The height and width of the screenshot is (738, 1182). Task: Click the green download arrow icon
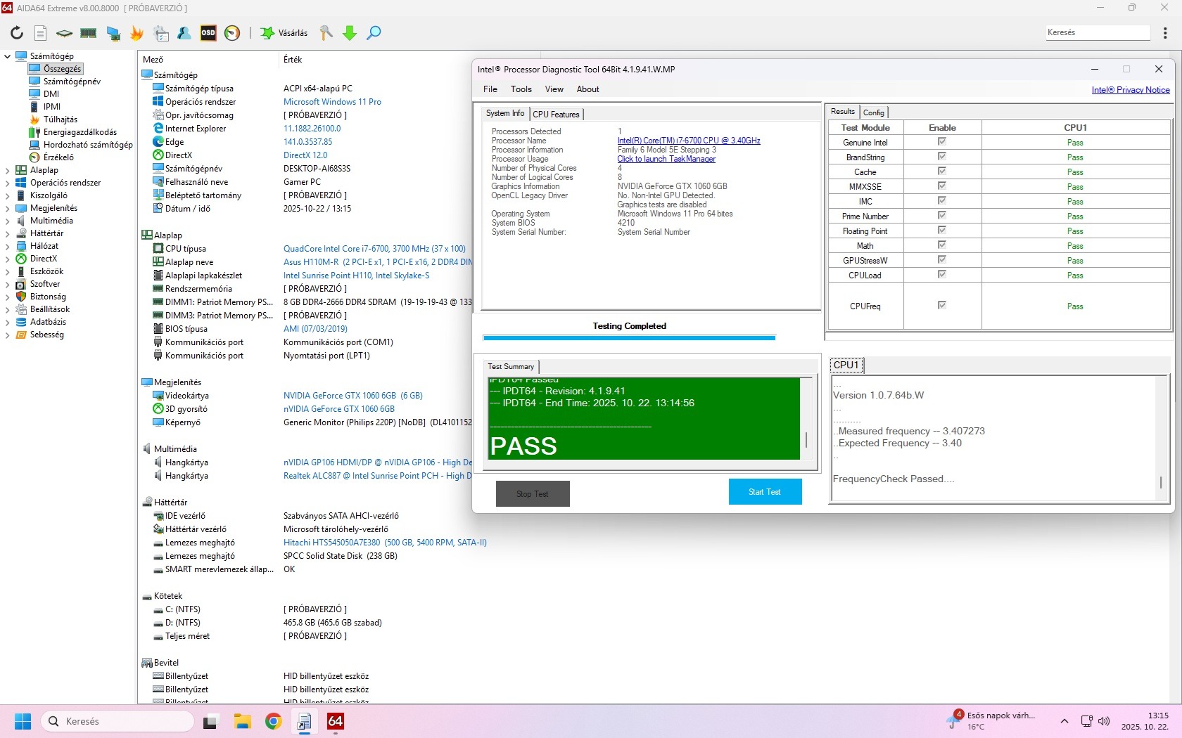click(x=350, y=33)
